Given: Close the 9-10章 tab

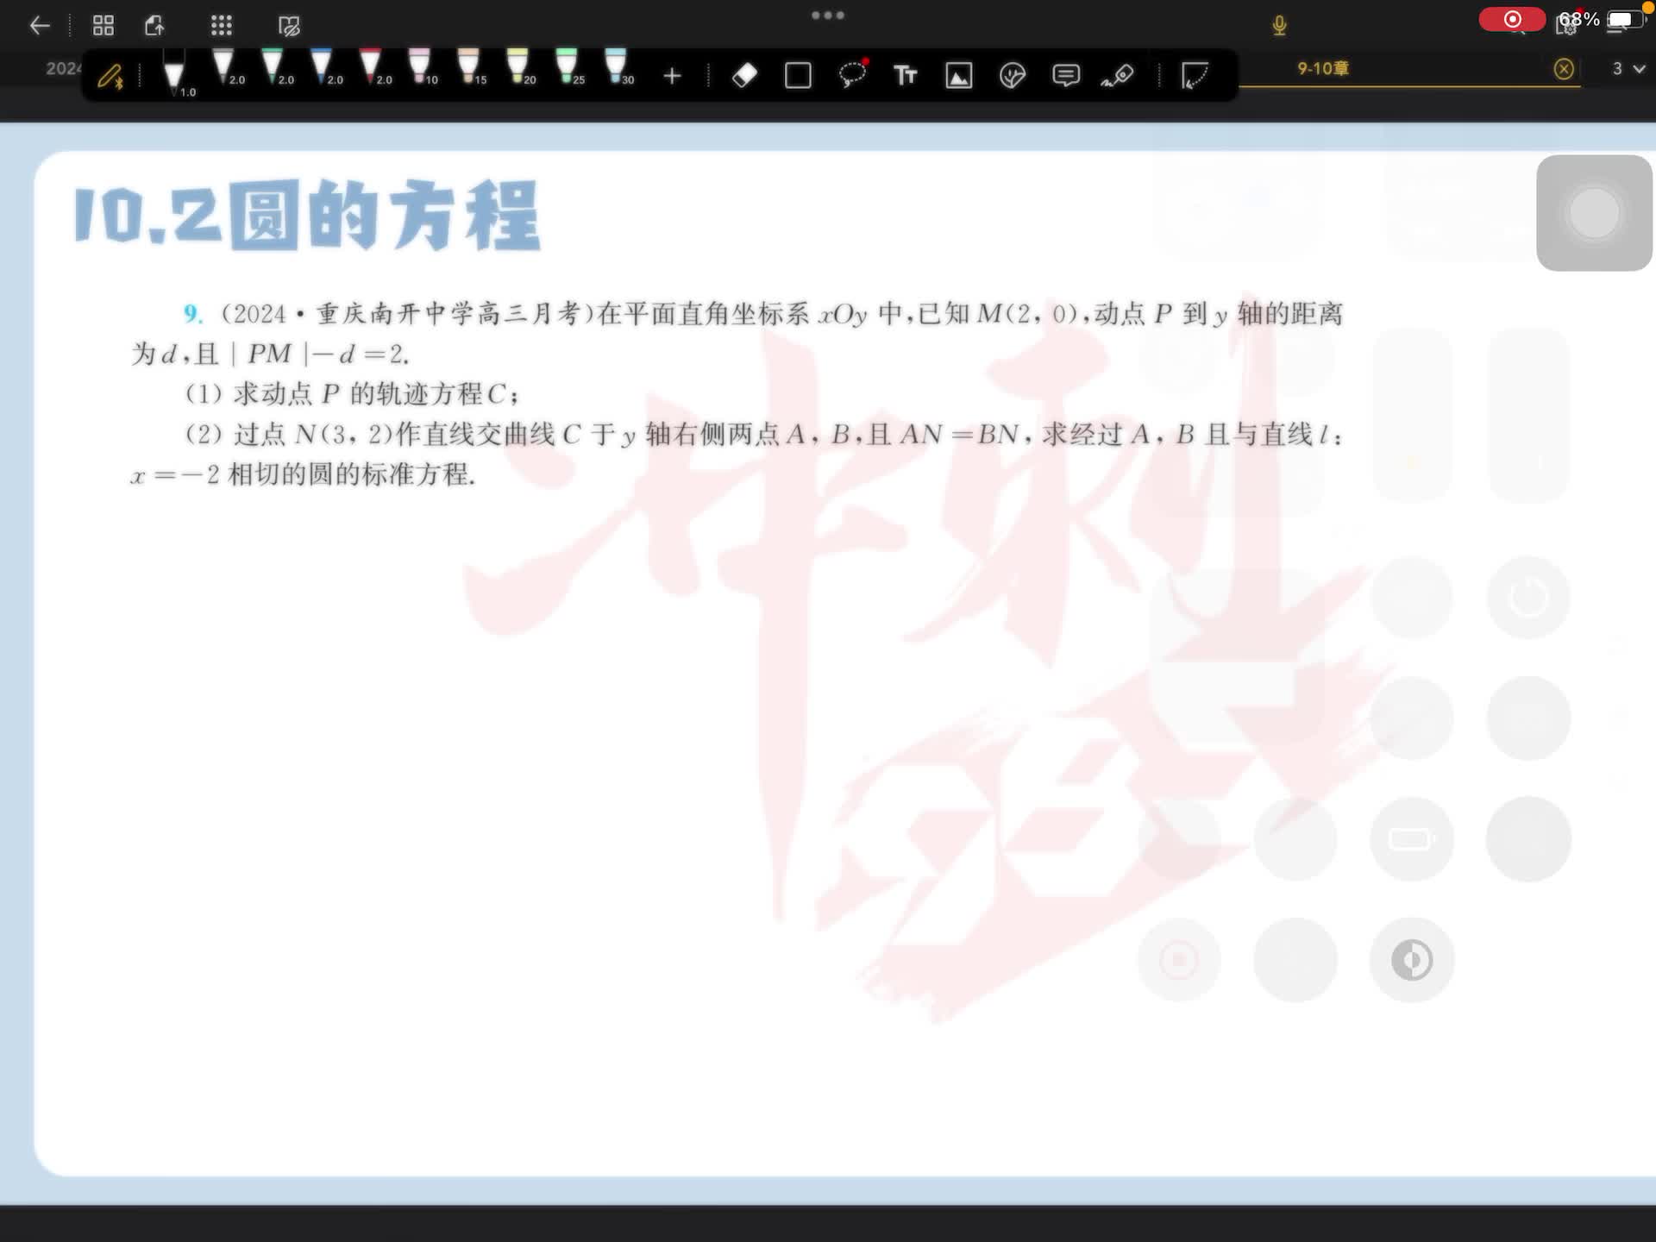Looking at the screenshot, I should 1563,69.
